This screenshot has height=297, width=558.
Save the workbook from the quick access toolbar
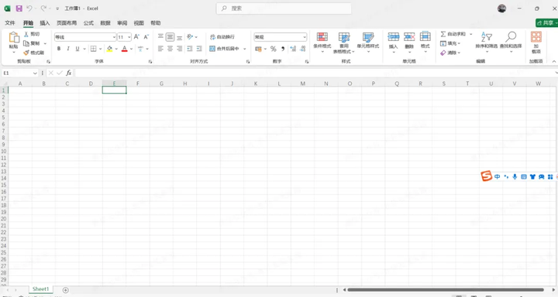point(19,9)
